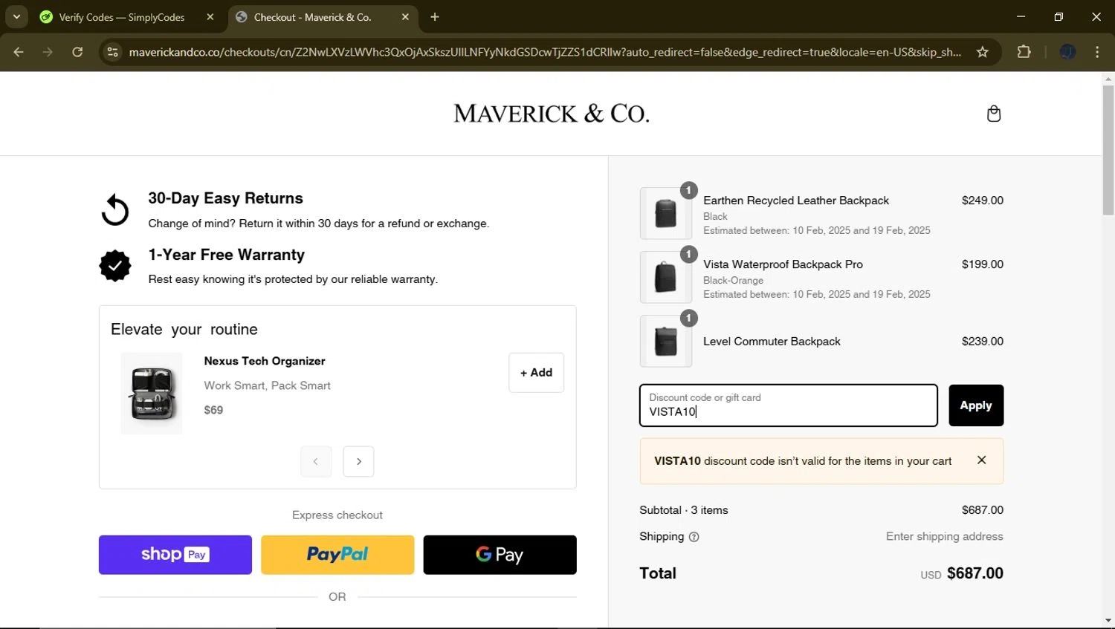
Task: Click the $249.00 price
Action: [x=983, y=201]
